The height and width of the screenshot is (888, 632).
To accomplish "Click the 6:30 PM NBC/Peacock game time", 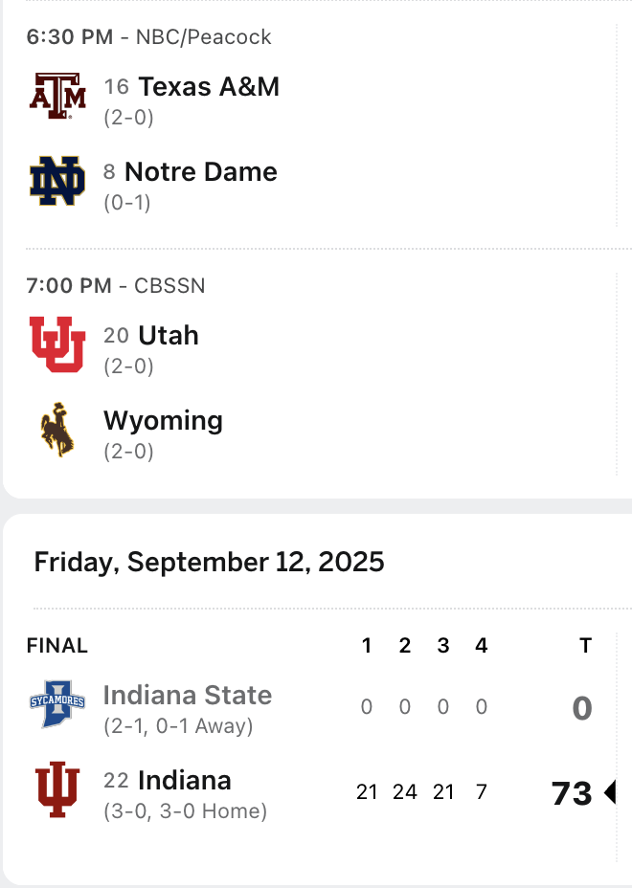I will pos(148,37).
